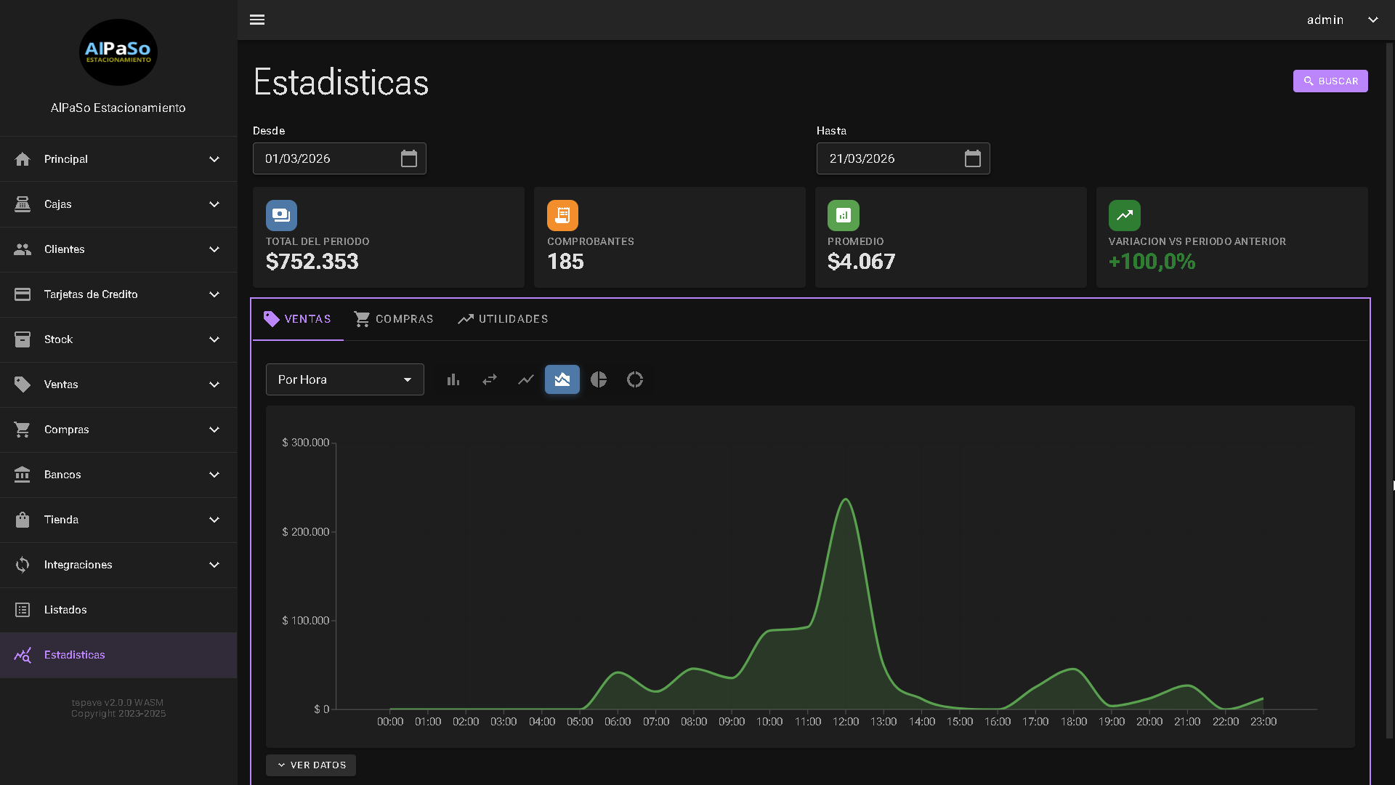Open the Desde calendar picker
Image resolution: width=1395 pixels, height=785 pixels.
[409, 158]
